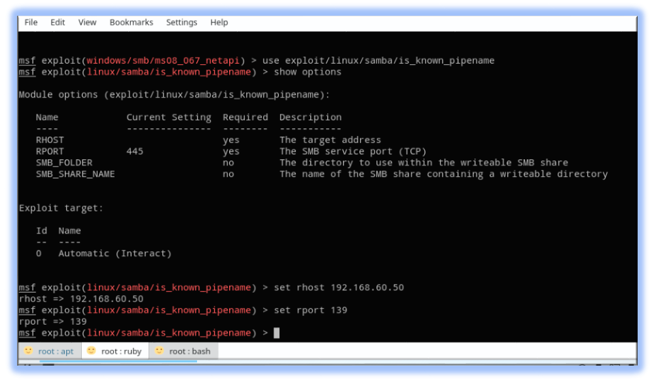This screenshot has height=382, width=654.
Task: Click the 'set rport 139' command
Action: [310, 310]
